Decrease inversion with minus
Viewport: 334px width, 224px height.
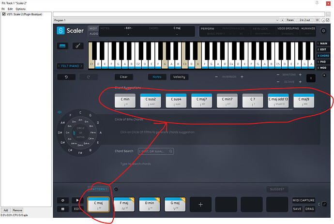216,76
